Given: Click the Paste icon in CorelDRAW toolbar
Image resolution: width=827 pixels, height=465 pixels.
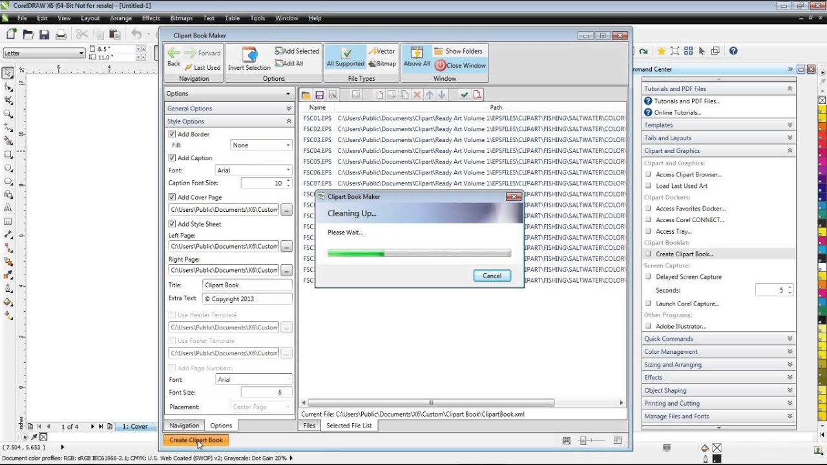Looking at the screenshot, I should click(114, 34).
